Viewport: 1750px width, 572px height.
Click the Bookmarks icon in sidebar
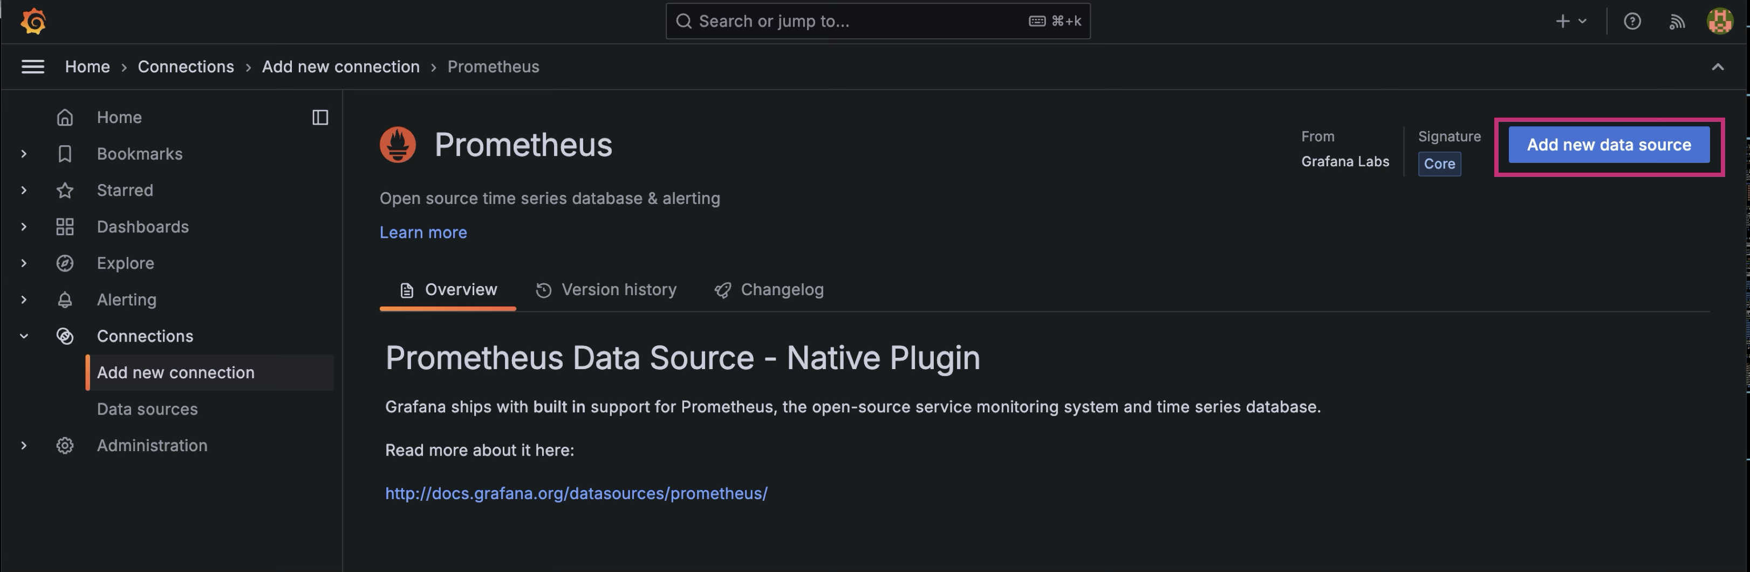pyautogui.click(x=65, y=154)
